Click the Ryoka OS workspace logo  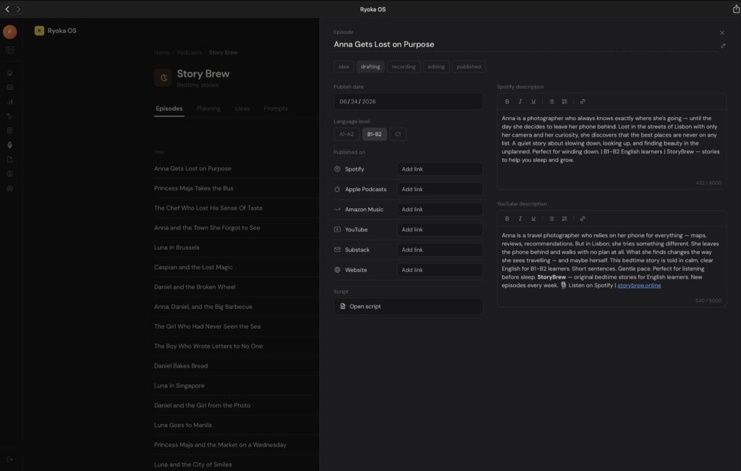pos(39,30)
